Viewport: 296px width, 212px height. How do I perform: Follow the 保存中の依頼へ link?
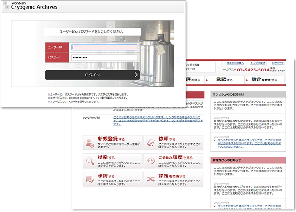coord(235,63)
